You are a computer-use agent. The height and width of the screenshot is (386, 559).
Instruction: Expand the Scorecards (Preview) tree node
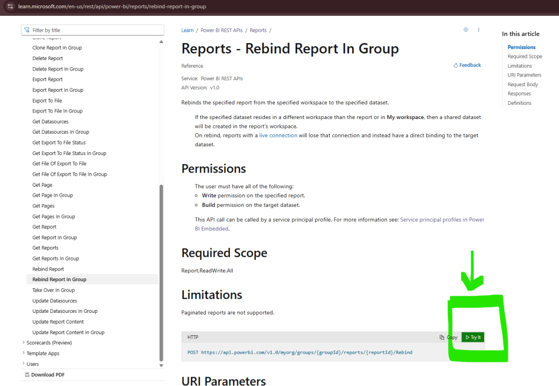[x=23, y=343]
